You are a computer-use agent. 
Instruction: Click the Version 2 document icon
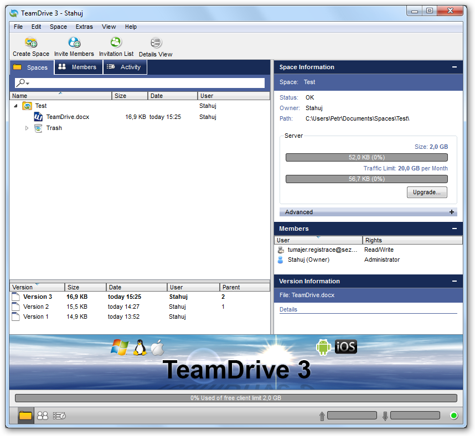click(x=16, y=307)
